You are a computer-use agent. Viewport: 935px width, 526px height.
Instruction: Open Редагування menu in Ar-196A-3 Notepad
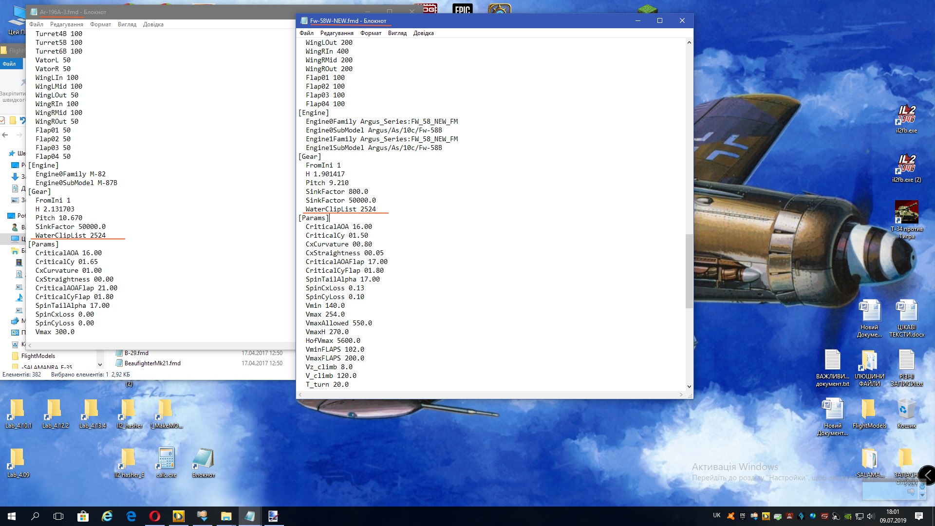coord(66,24)
